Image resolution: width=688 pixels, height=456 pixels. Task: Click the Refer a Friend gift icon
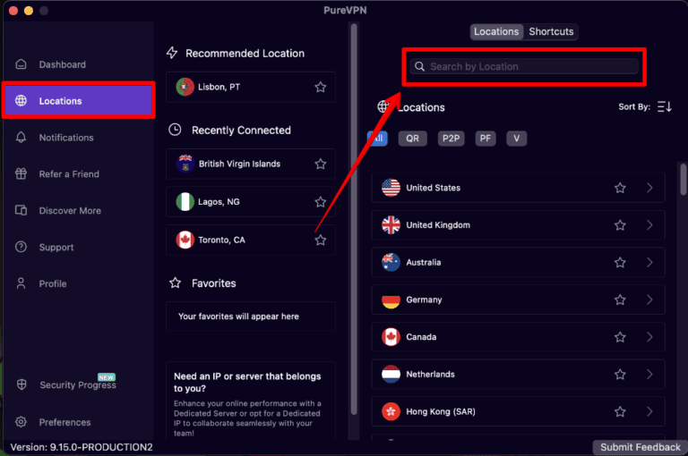pos(21,174)
